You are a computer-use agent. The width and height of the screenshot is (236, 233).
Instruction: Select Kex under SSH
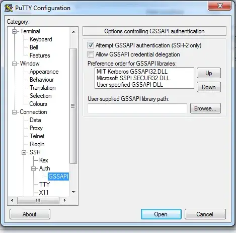pyautogui.click(x=44, y=160)
